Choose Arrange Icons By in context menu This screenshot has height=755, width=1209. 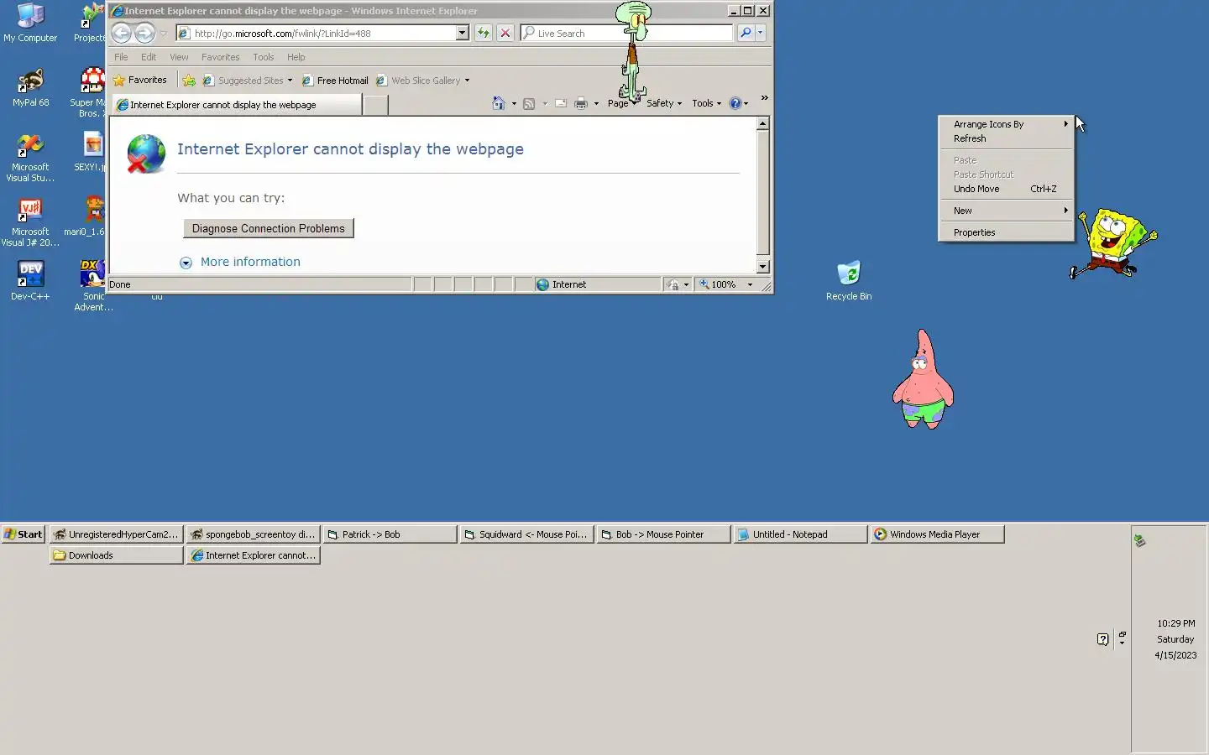coord(1006,124)
